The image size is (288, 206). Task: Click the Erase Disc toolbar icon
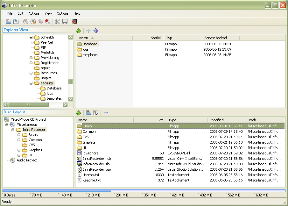coord(48,21)
